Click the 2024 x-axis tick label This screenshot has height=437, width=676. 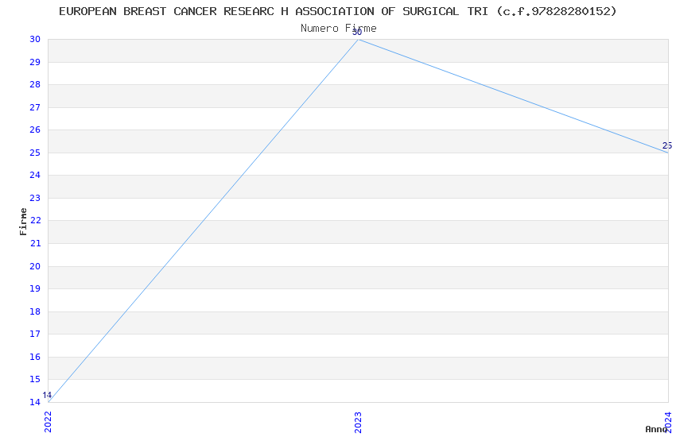[668, 422]
